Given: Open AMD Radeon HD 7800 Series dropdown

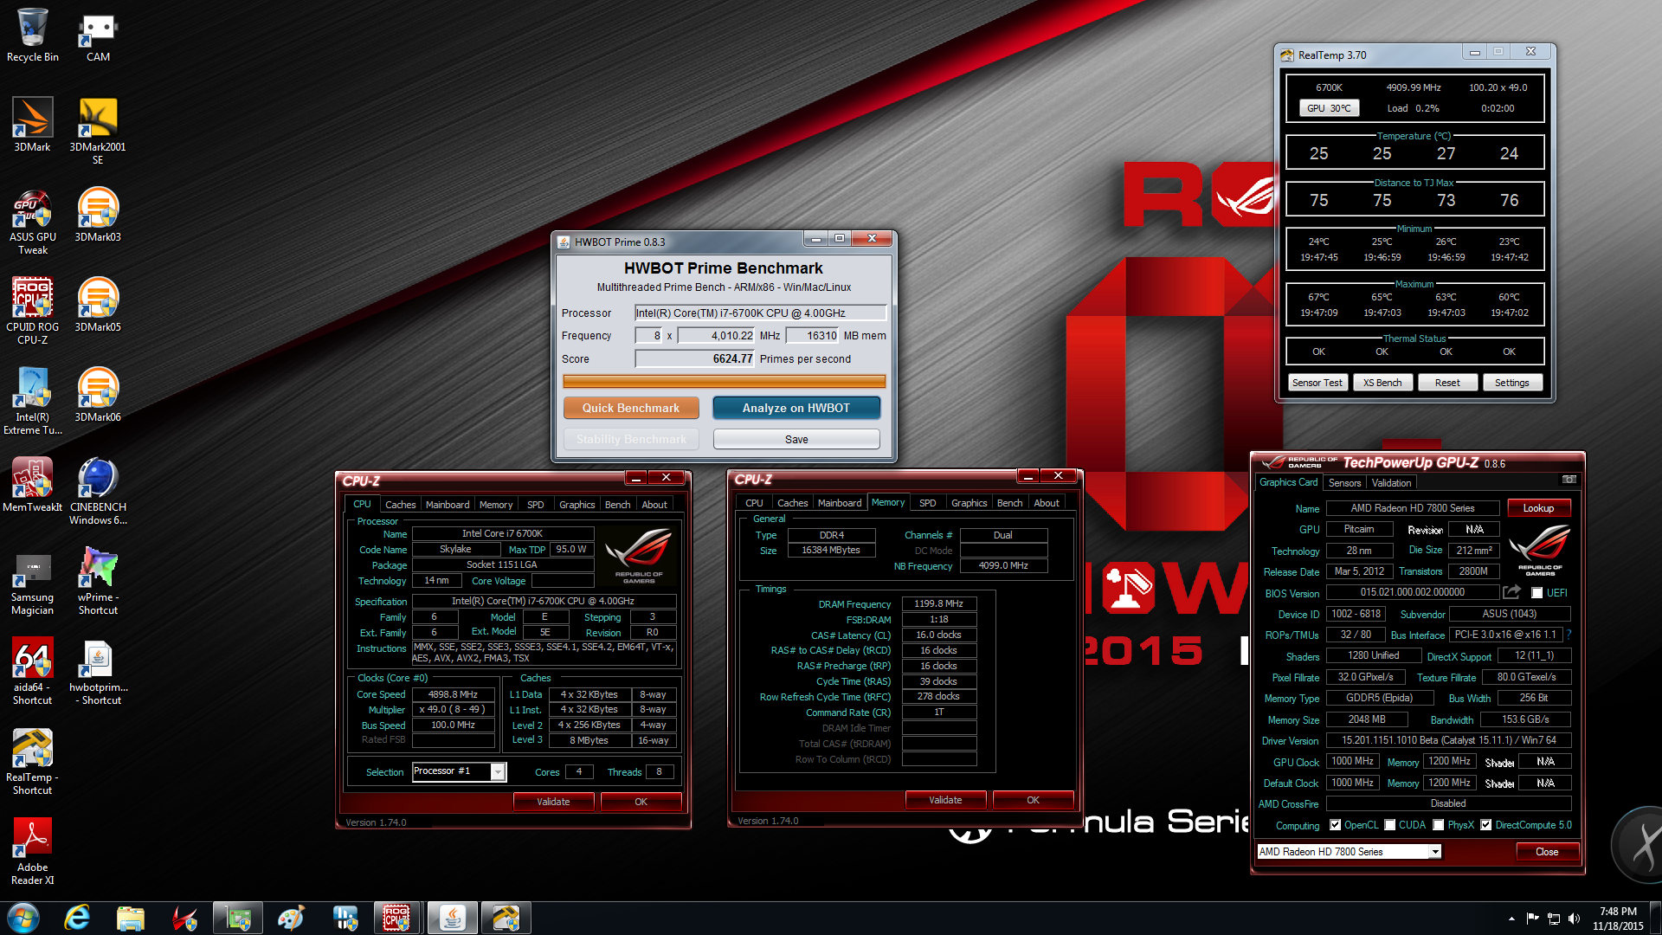Looking at the screenshot, I should pyautogui.click(x=1434, y=852).
